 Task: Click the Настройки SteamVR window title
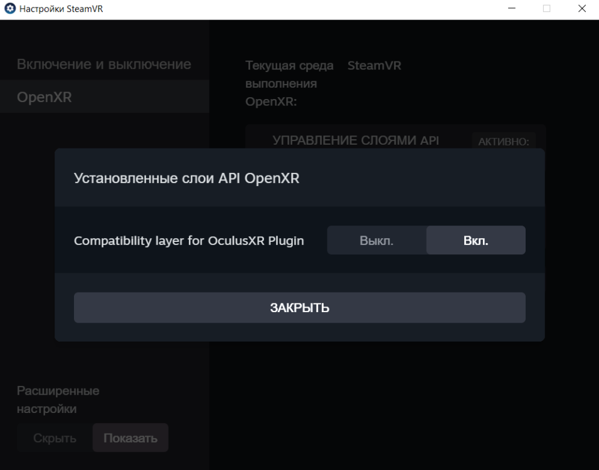(x=61, y=9)
